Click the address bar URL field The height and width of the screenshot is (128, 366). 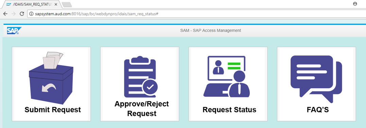(x=196, y=14)
